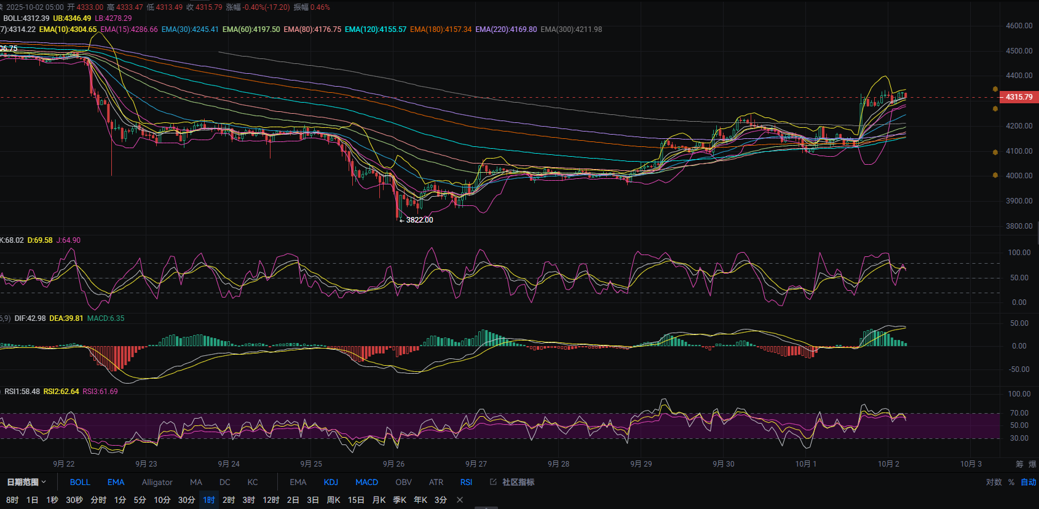Expand the 日期范围 date range dropdown

click(26, 482)
